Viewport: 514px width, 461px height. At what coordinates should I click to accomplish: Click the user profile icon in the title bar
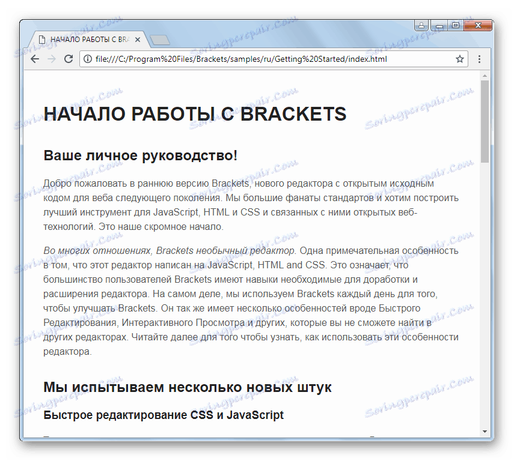(421, 25)
